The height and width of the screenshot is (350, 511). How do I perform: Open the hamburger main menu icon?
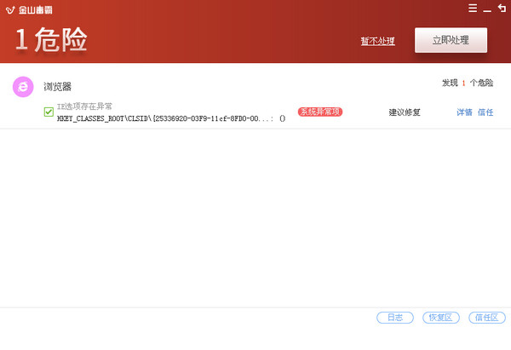[x=473, y=9]
